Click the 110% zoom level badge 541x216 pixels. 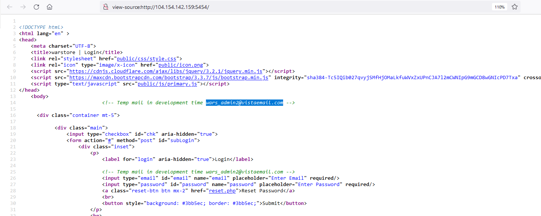[499, 7]
